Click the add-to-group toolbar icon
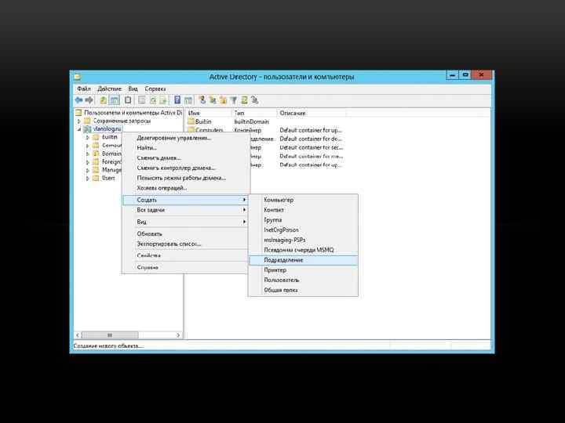The width and height of the screenshot is (565, 423). click(255, 100)
